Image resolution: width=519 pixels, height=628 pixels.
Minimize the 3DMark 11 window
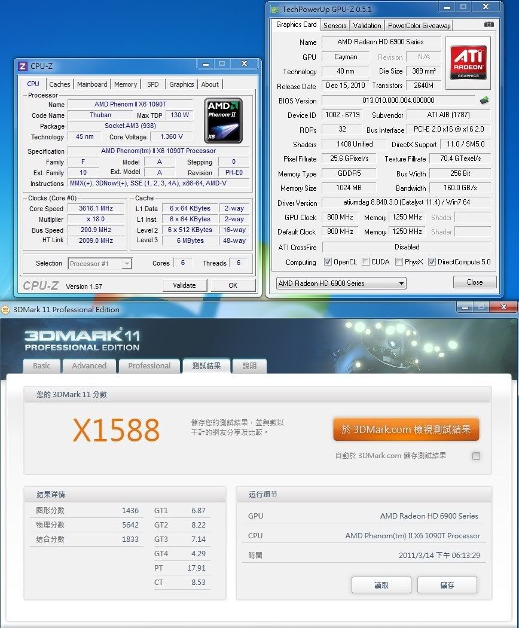pyautogui.click(x=465, y=307)
